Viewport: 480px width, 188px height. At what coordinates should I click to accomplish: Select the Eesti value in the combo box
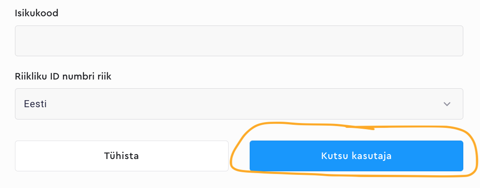[x=35, y=104]
